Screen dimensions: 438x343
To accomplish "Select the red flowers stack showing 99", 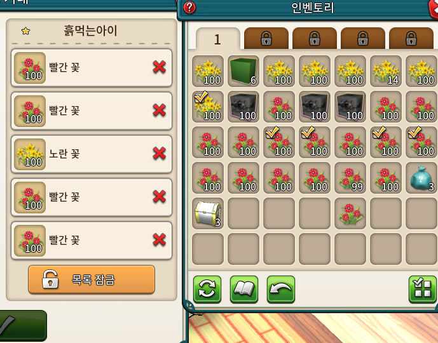I will coord(350,178).
